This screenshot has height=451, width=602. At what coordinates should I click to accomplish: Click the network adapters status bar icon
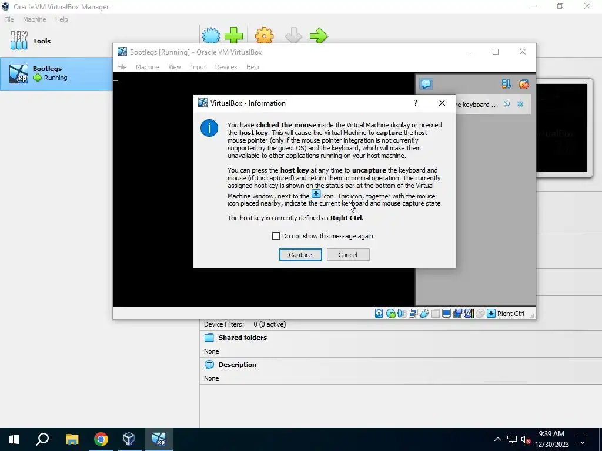coord(413,314)
